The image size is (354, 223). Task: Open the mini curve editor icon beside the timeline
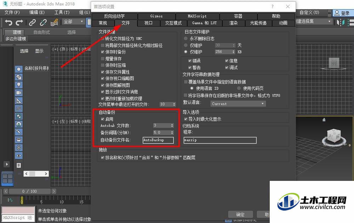point(10,200)
